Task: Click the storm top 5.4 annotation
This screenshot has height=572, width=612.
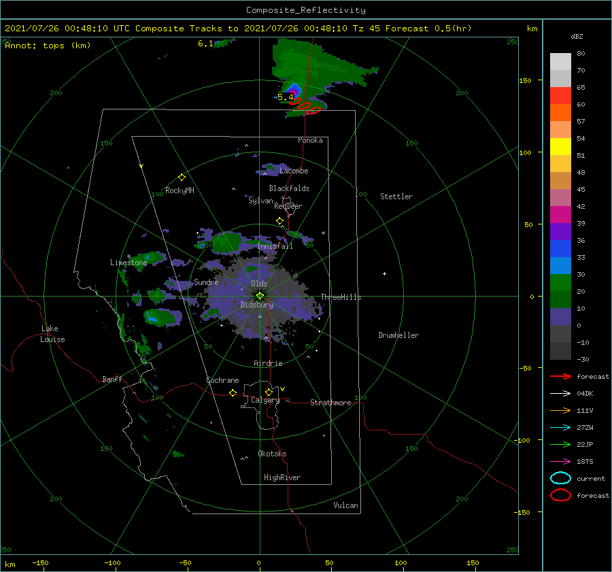Action: click(286, 97)
